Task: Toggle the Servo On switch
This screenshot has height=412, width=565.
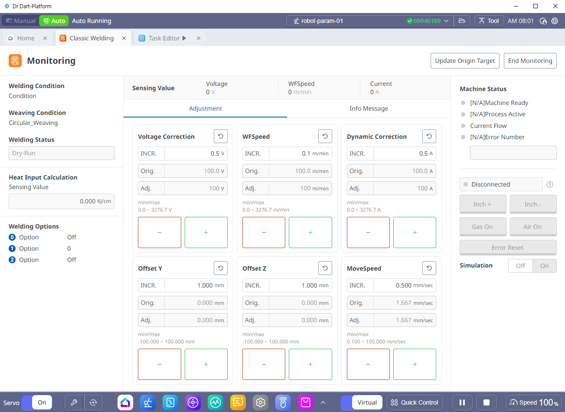Action: click(37, 402)
